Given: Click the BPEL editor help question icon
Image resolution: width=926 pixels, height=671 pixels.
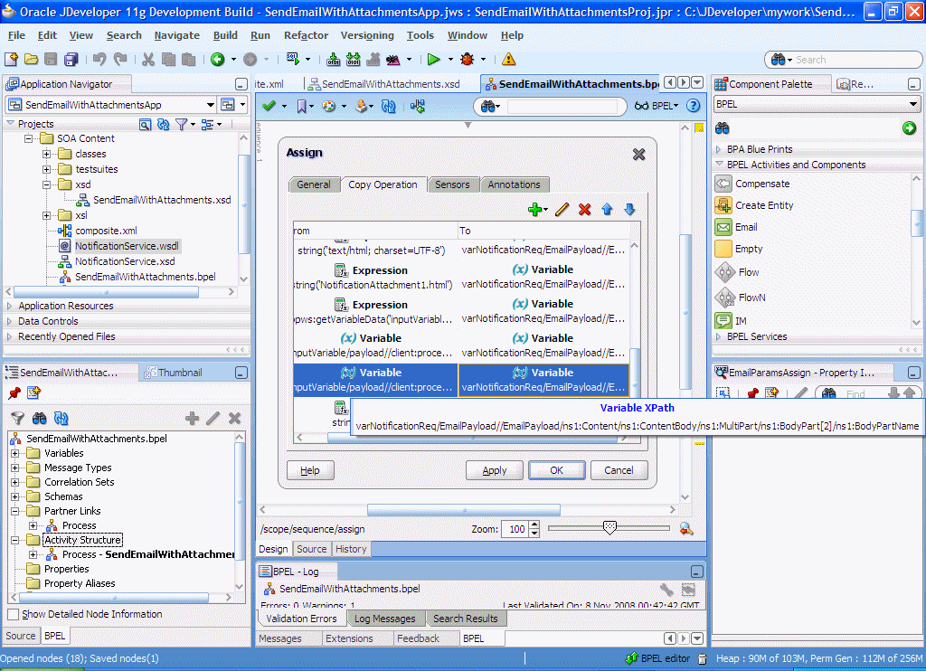Looking at the screenshot, I should coord(694,106).
